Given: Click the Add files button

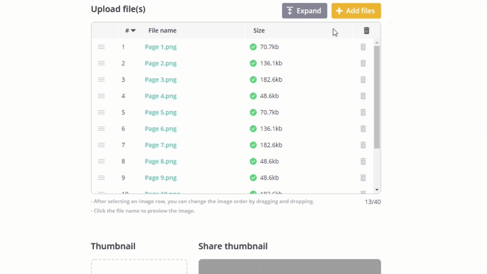Looking at the screenshot, I should click(x=356, y=11).
